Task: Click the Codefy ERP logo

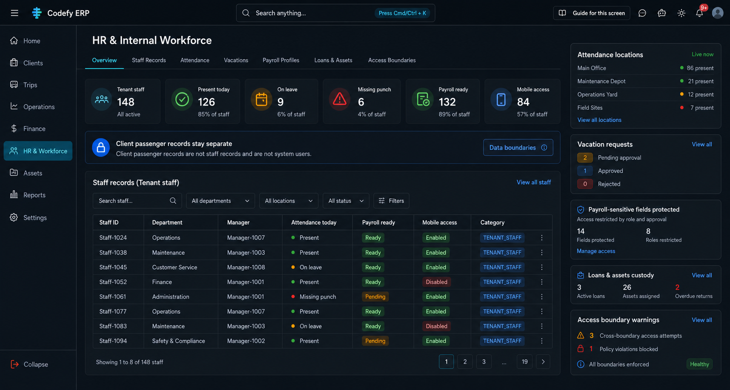Action: [x=60, y=13]
